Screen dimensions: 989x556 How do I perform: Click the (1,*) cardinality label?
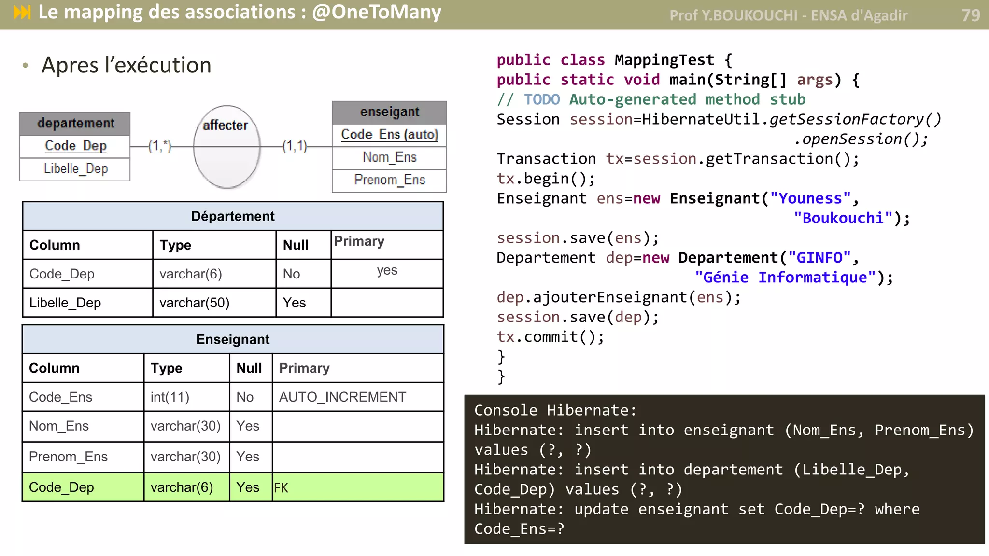tap(160, 146)
